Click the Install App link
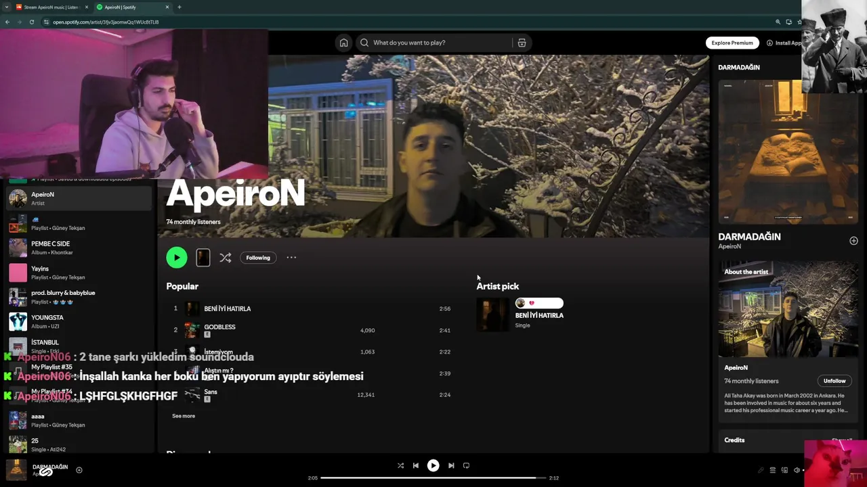This screenshot has height=487, width=867. pos(784,43)
